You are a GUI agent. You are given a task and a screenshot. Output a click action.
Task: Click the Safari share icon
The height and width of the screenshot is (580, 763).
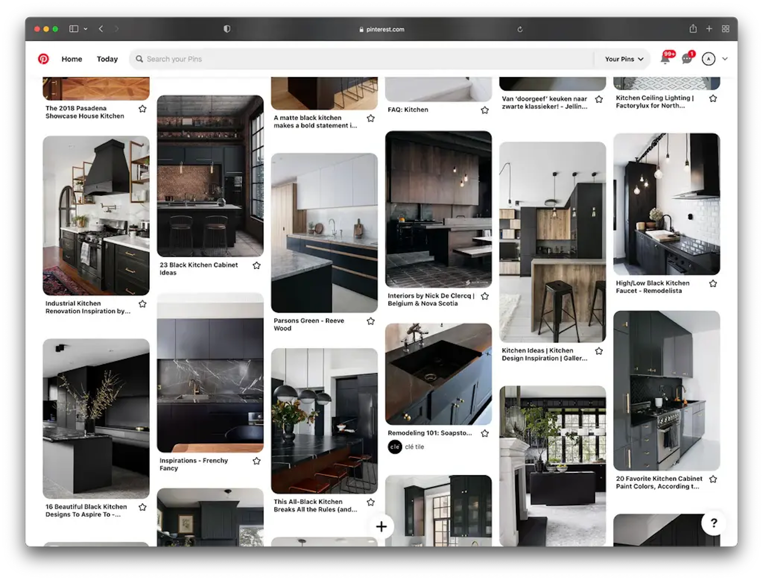(x=693, y=28)
